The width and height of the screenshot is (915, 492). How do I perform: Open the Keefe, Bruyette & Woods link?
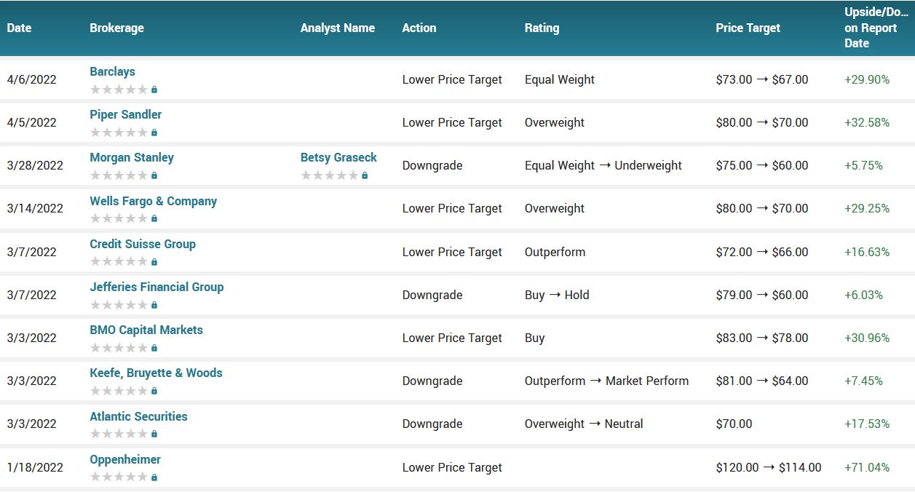click(x=156, y=373)
